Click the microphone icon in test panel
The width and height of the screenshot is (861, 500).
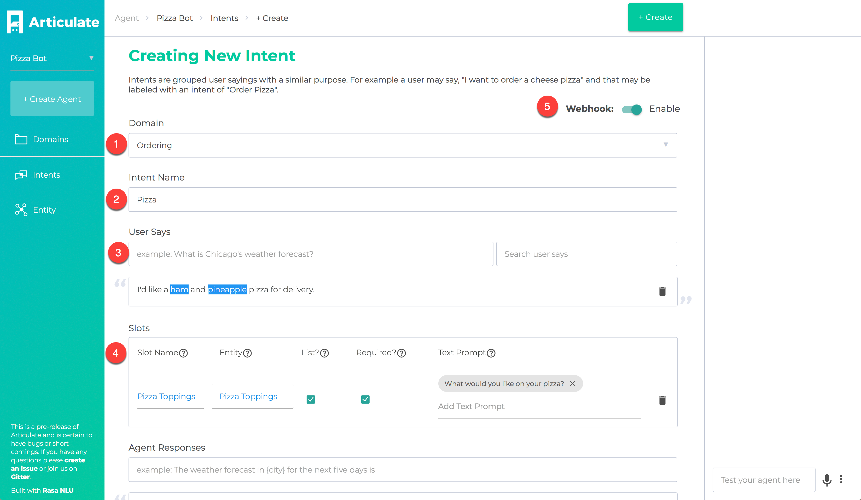(827, 480)
